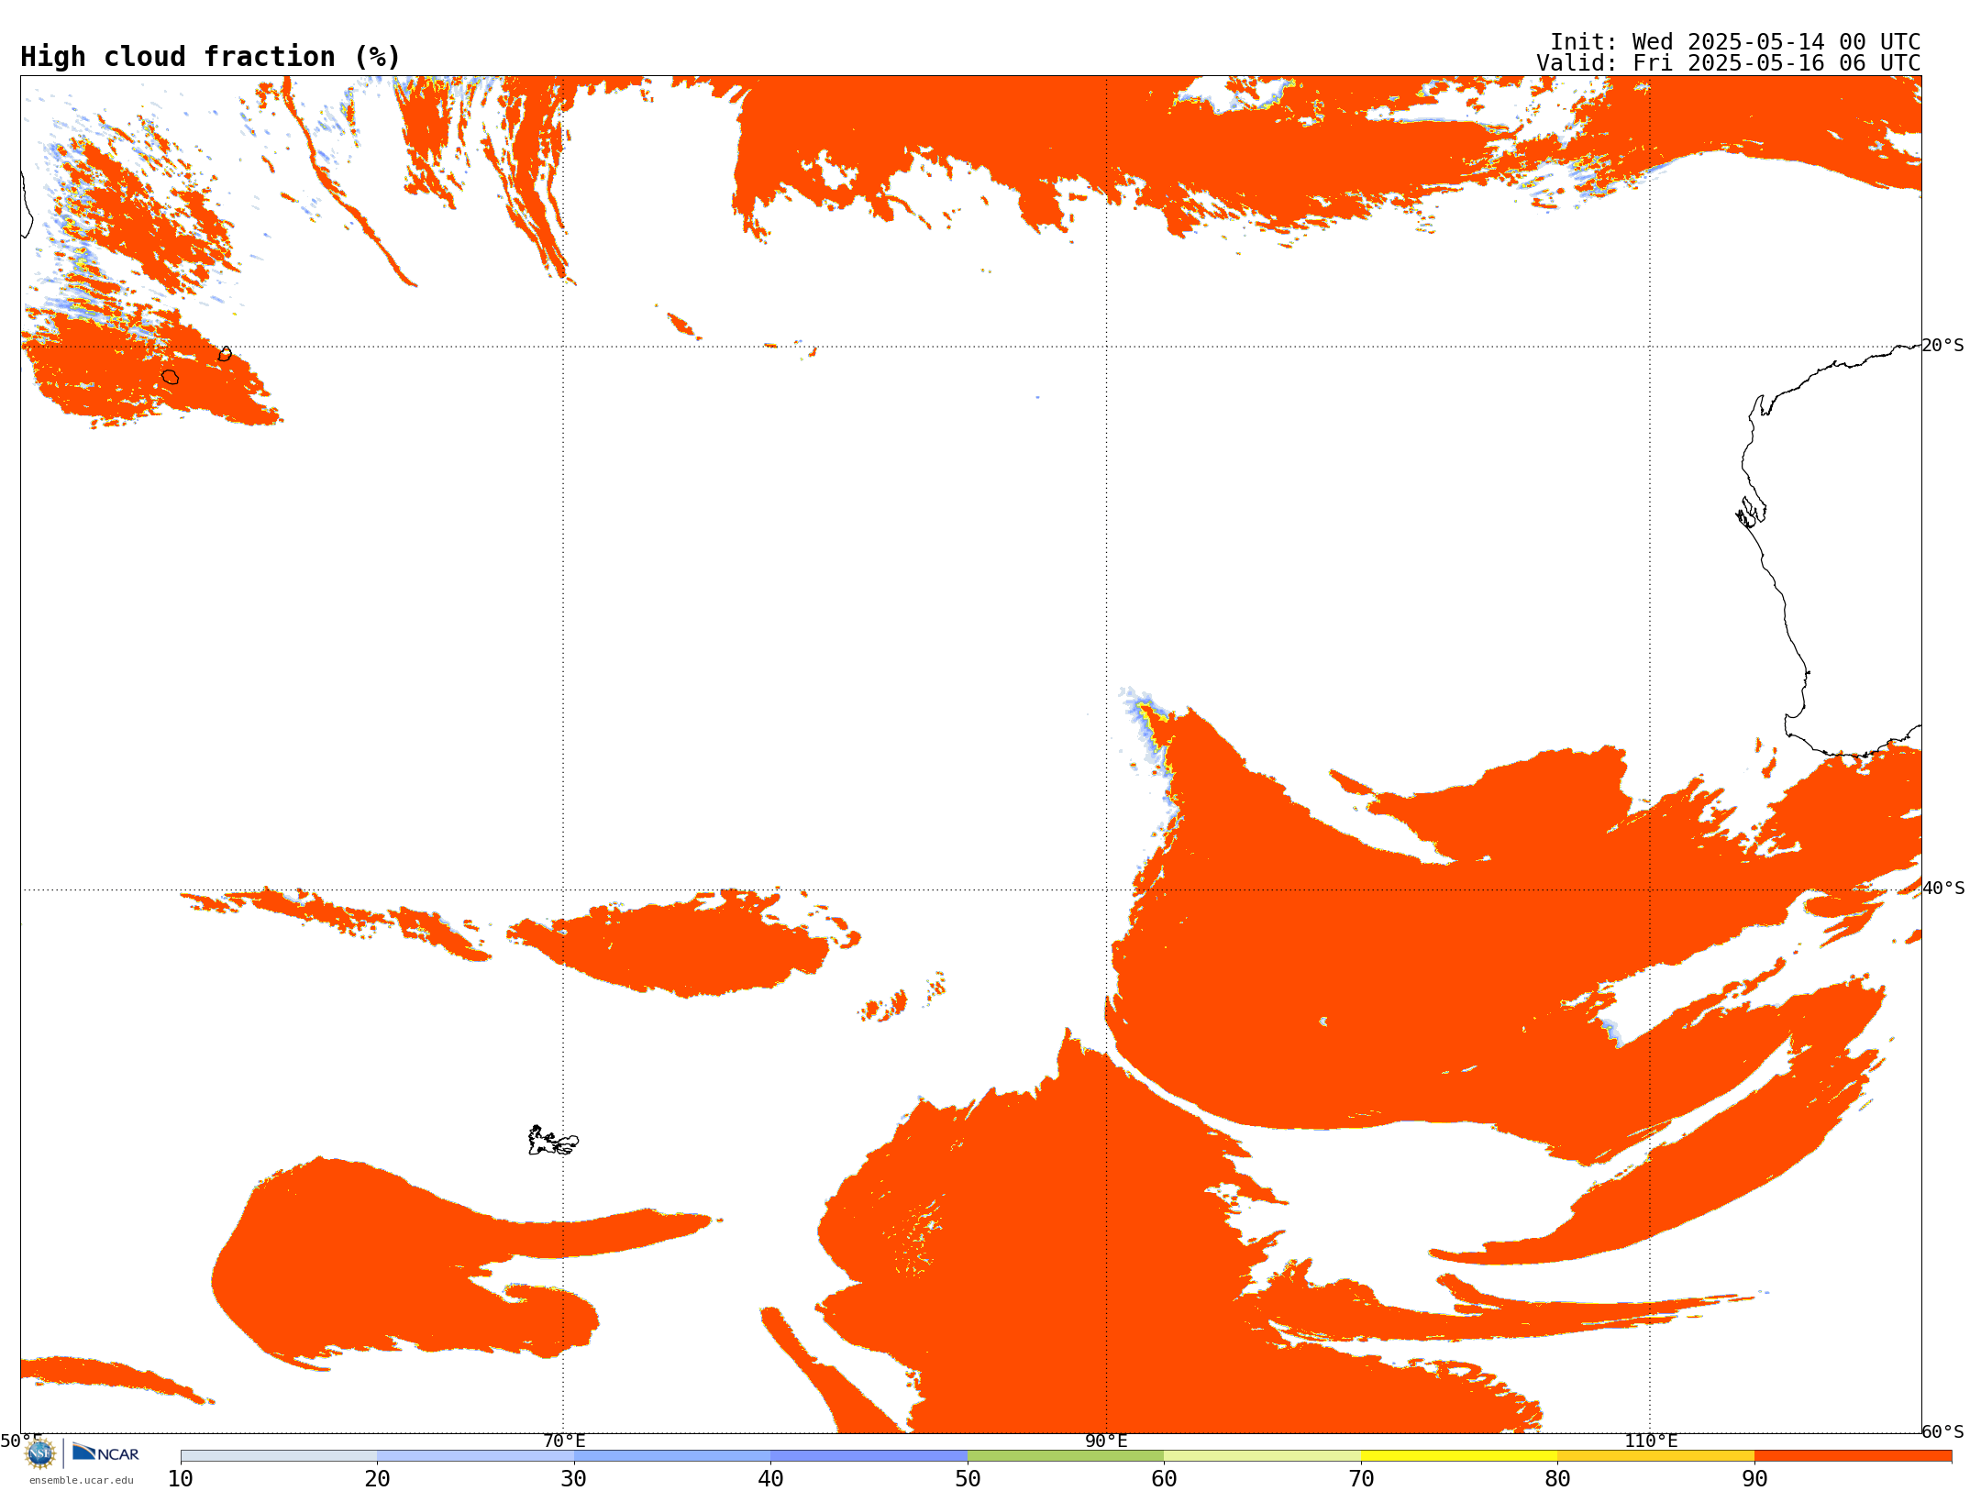Screen dimensions: 1981x1491
Task: Click the 60°S latitude label
Action: click(x=1943, y=1431)
